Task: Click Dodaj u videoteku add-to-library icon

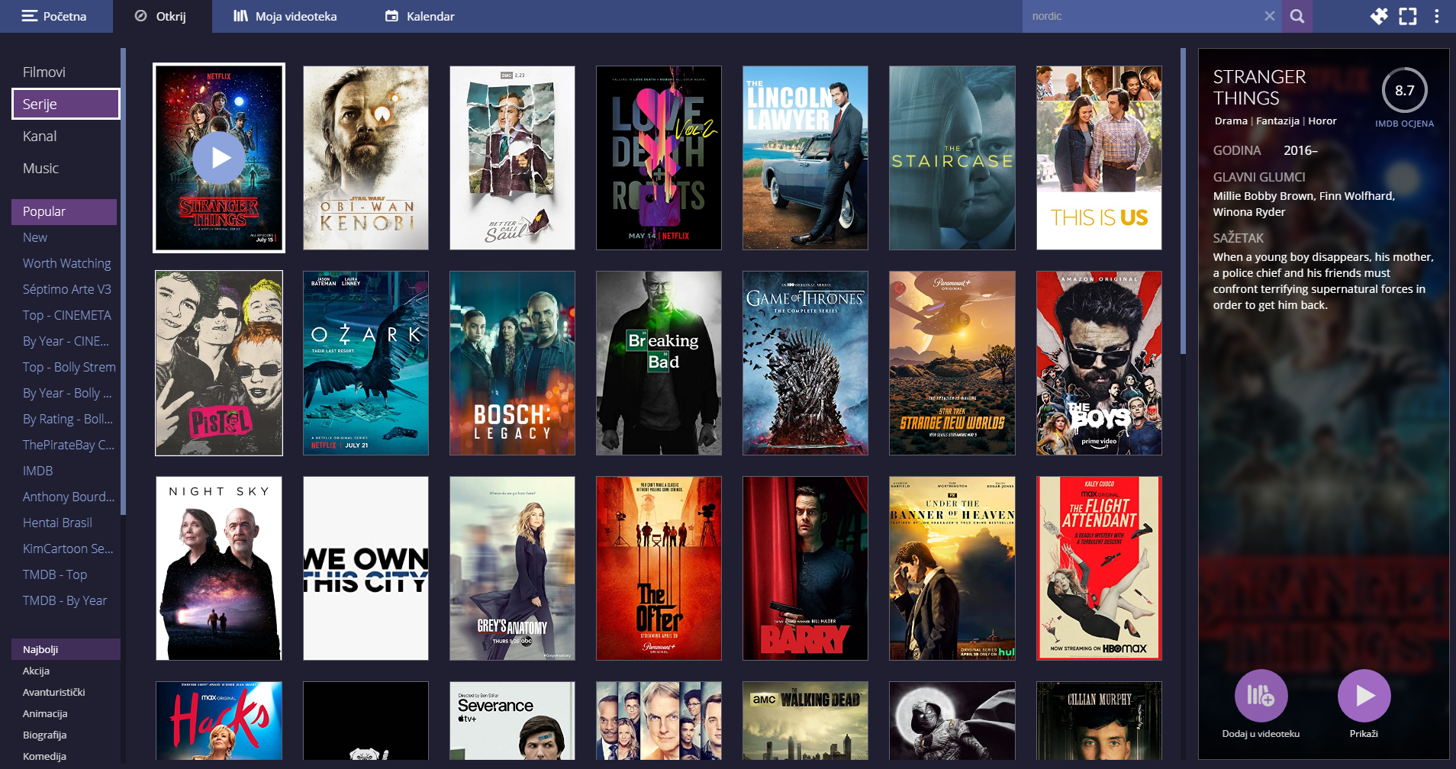Action: click(x=1261, y=696)
